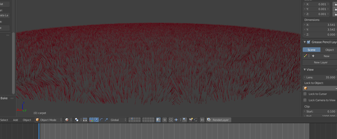
Task: Open the Object menu
Action: pyautogui.click(x=27, y=120)
